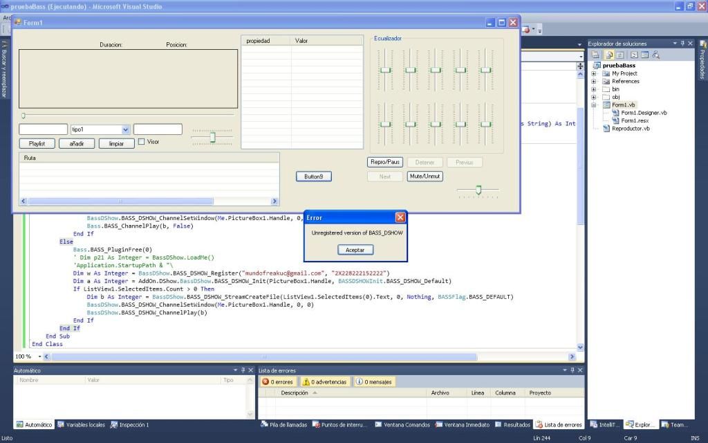
Task: Click the seek slider thumb under video box
Action: tap(24, 116)
